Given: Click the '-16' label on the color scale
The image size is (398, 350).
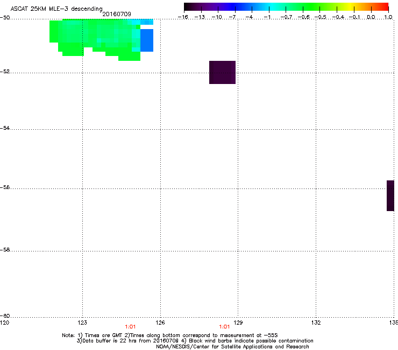Looking at the screenshot, I should click(183, 17).
